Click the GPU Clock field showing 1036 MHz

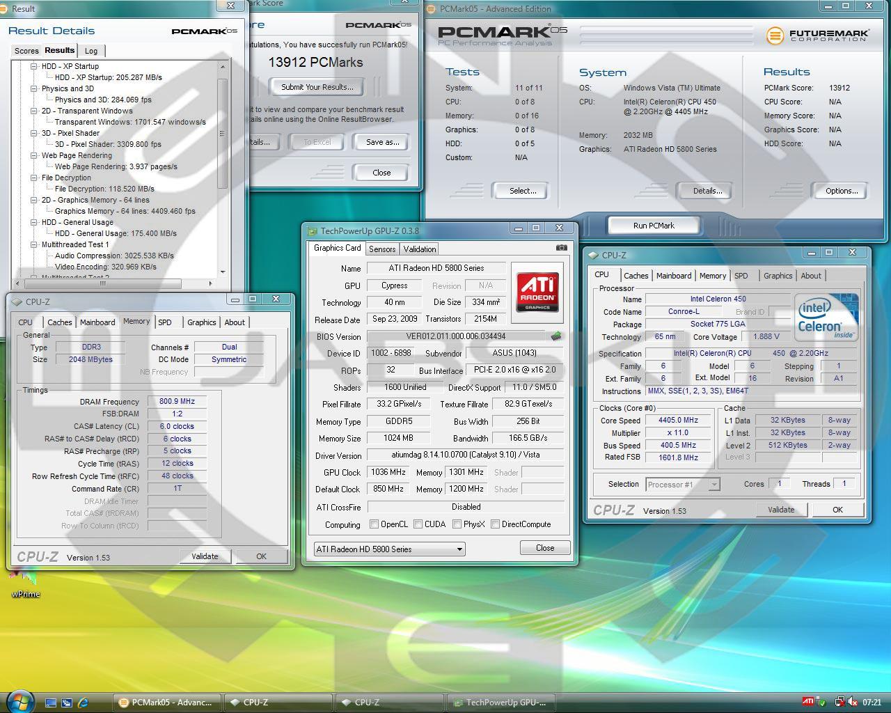pos(388,472)
